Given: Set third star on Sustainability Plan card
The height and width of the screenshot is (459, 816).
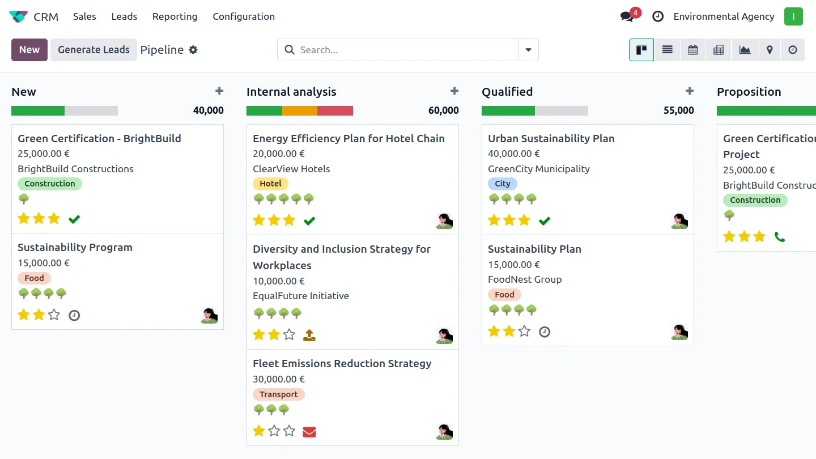Looking at the screenshot, I should click(525, 331).
